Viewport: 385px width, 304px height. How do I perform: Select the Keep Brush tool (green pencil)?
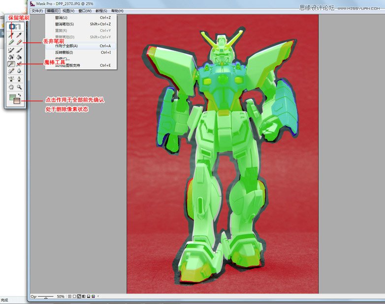[11, 42]
